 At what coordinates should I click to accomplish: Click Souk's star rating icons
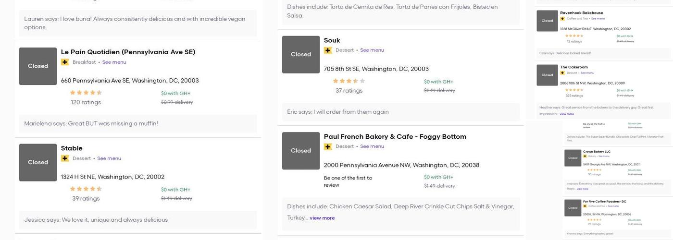(x=349, y=81)
